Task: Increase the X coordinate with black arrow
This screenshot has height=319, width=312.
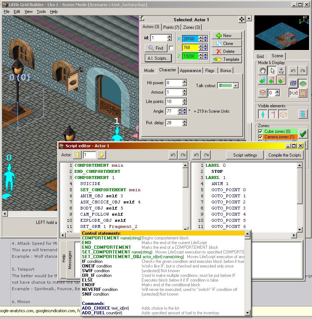Action: (x=201, y=37)
